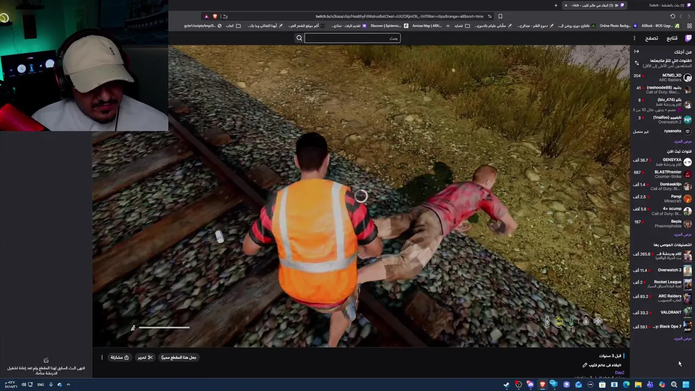Open the three-dot menu next to تصفح
The width and height of the screenshot is (695, 391).
point(634,38)
